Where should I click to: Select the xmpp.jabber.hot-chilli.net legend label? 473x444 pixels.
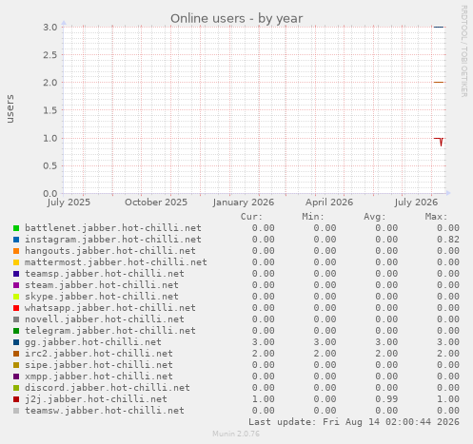coord(99,376)
